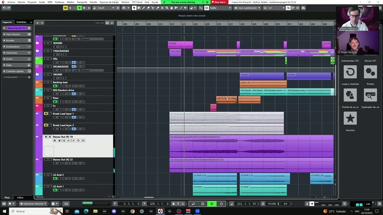Expand Controles rápidos inspector section

point(17,71)
